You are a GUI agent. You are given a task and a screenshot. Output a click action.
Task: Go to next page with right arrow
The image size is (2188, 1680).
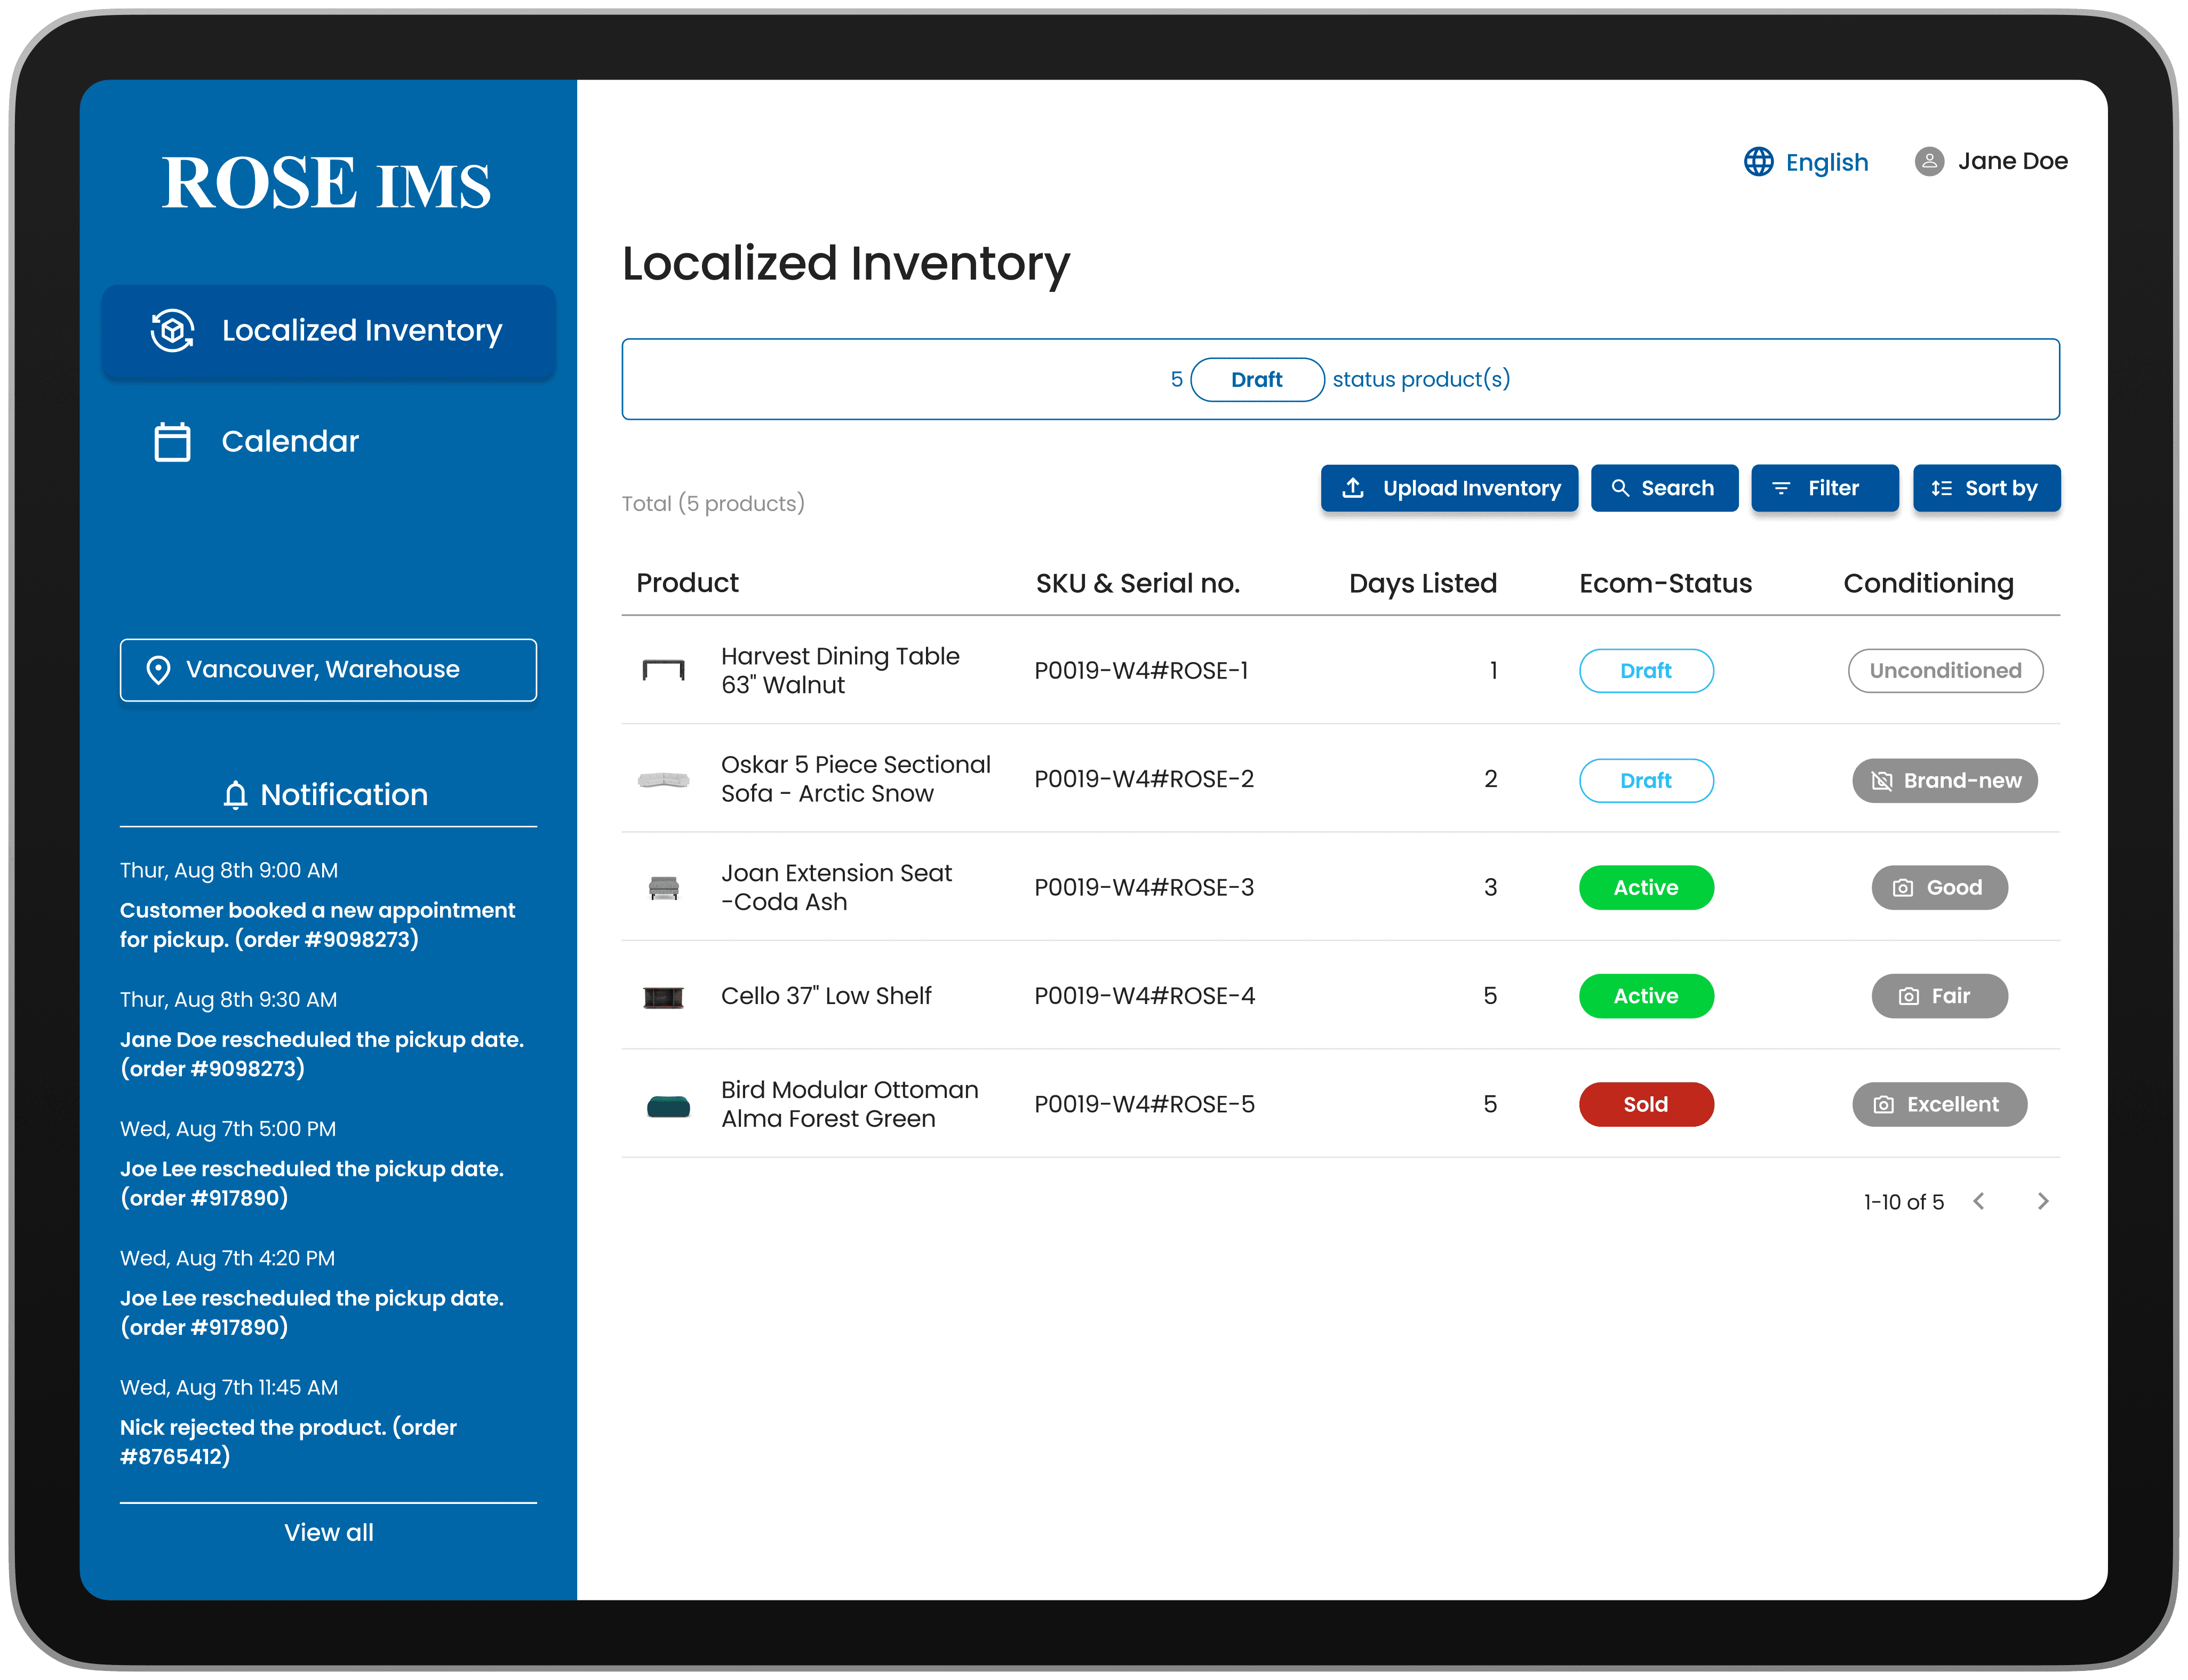coord(2044,1201)
